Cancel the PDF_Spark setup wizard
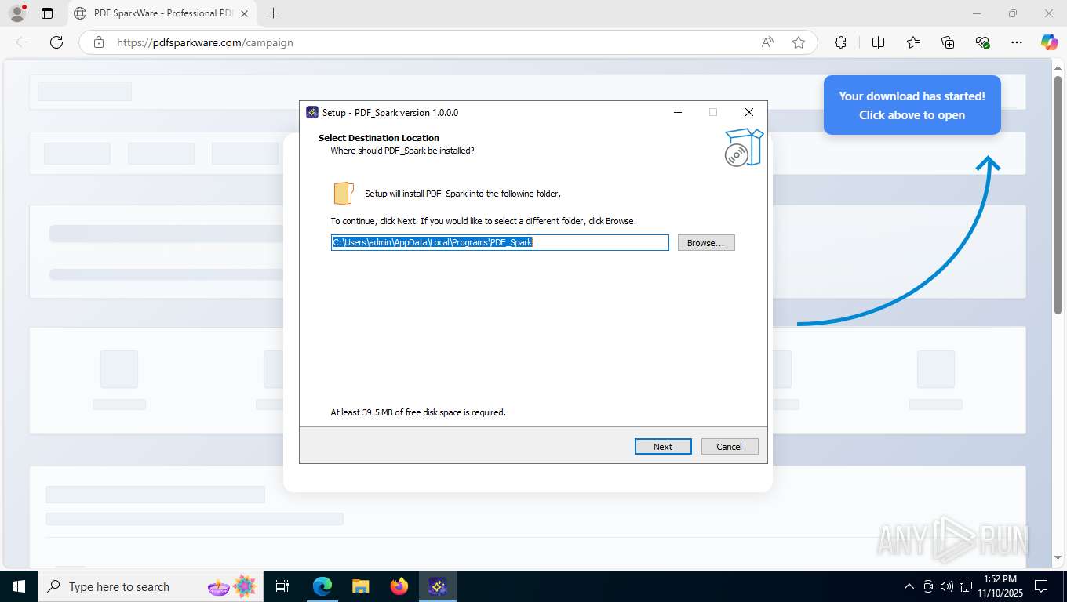 pyautogui.click(x=730, y=446)
